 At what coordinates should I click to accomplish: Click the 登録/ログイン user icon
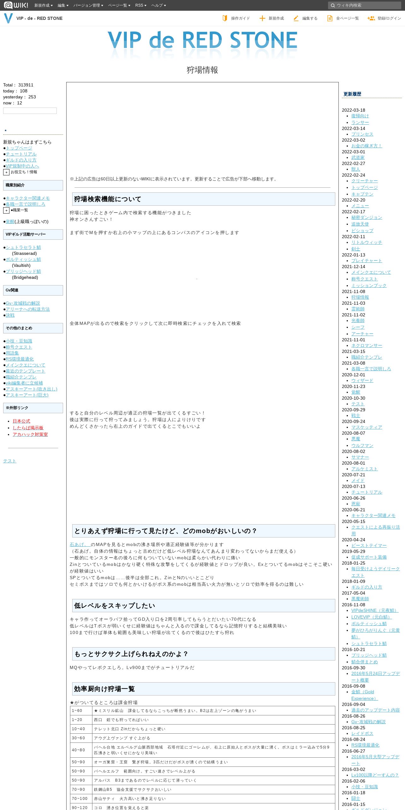coord(371,18)
